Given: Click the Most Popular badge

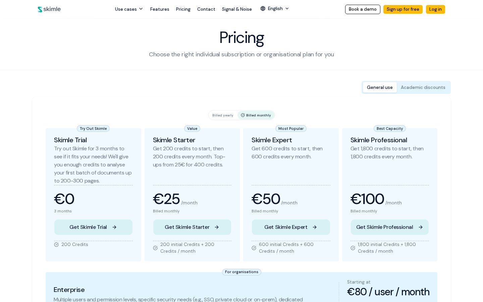Looking at the screenshot, I should (291, 129).
